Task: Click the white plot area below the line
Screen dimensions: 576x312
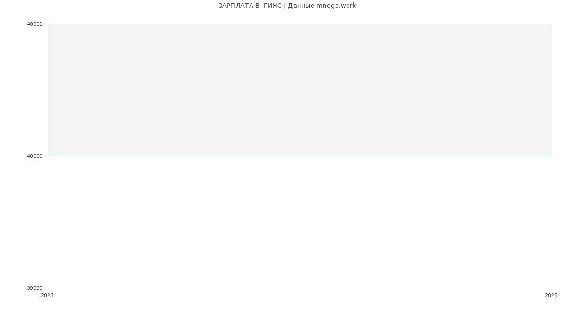Action: coord(300,222)
